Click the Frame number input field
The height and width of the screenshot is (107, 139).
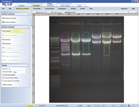pyautogui.click(x=95, y=106)
